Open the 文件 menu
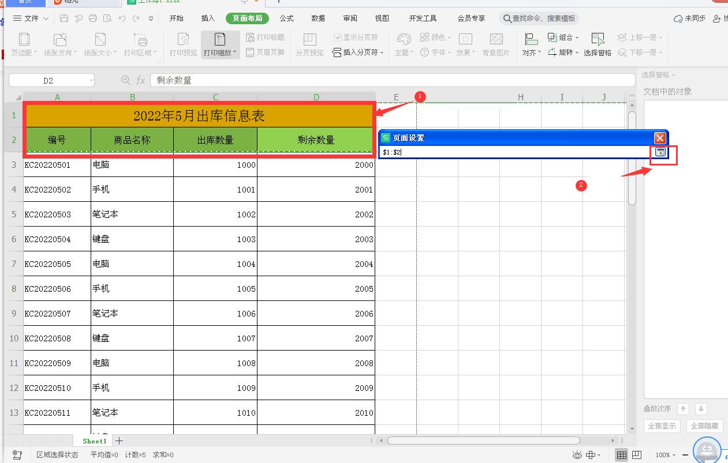Screen dimensions: 728x463 (x=31, y=18)
